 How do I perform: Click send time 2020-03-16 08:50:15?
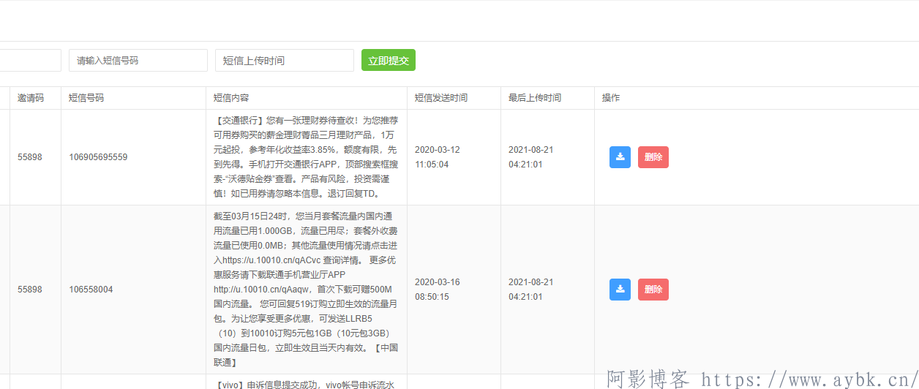point(438,290)
